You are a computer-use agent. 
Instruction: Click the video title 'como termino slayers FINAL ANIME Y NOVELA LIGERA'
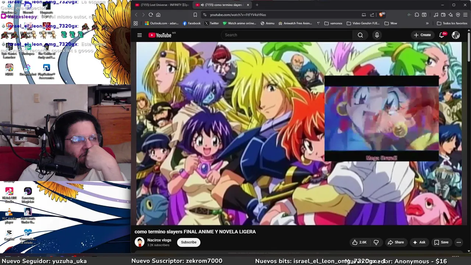point(195,232)
